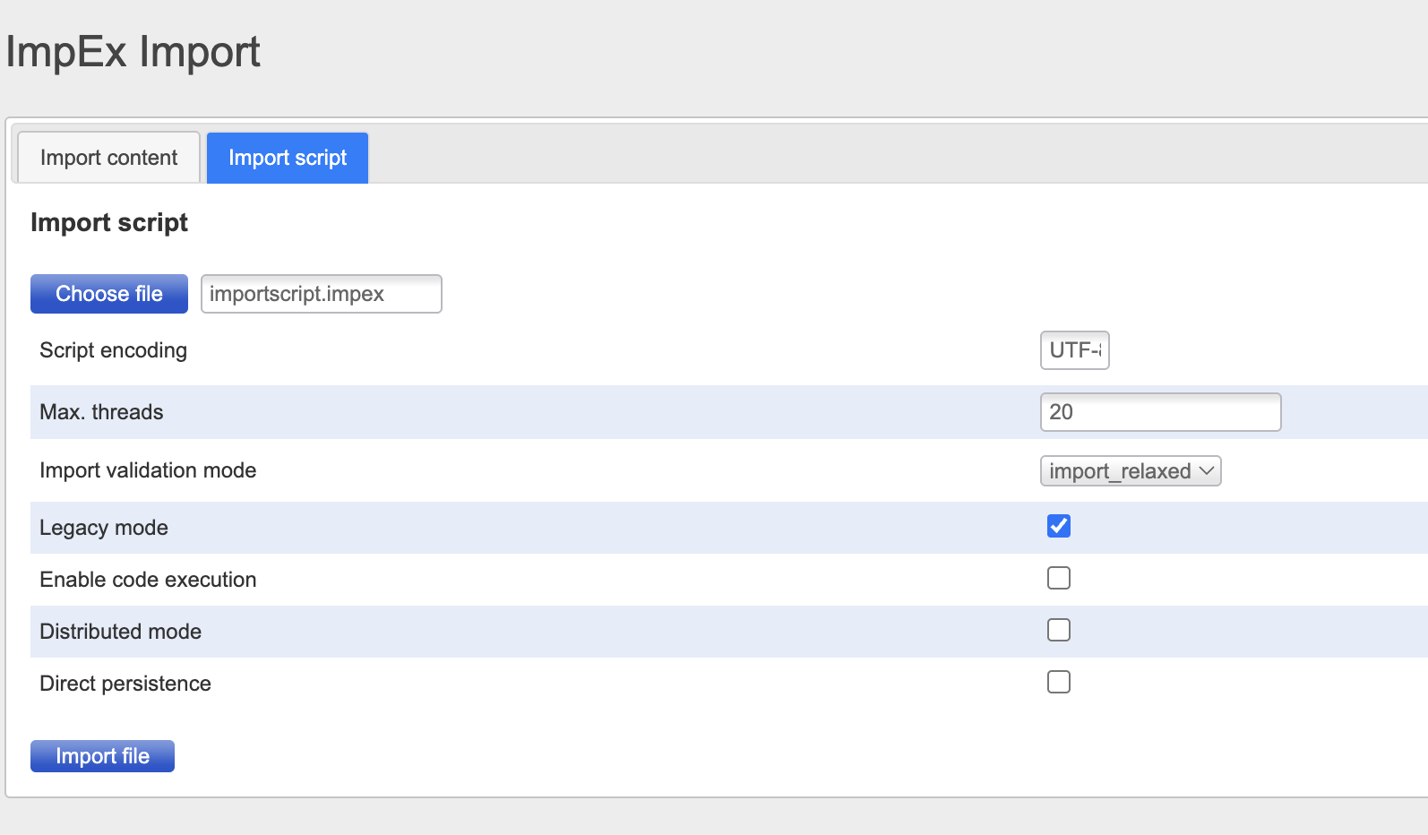Focus the Max. threads input field
The height and width of the screenshot is (835, 1428).
point(1160,412)
